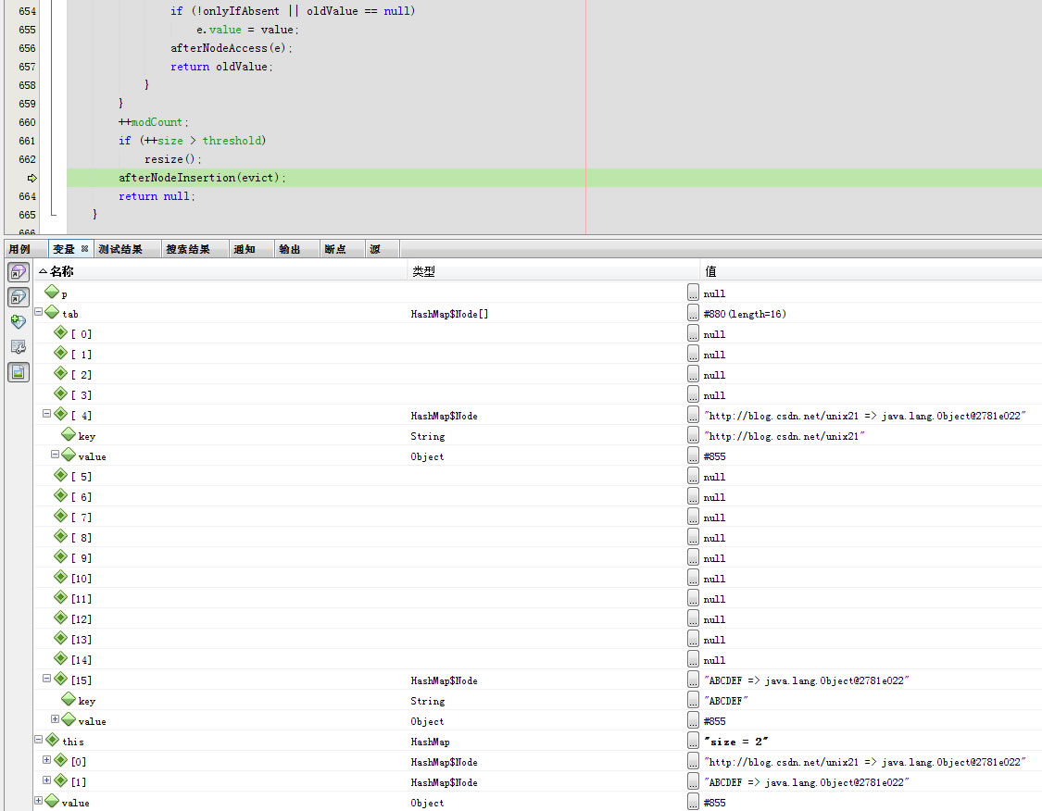Click the resize() call in code
Image resolution: width=1042 pixels, height=811 pixels.
click(173, 159)
